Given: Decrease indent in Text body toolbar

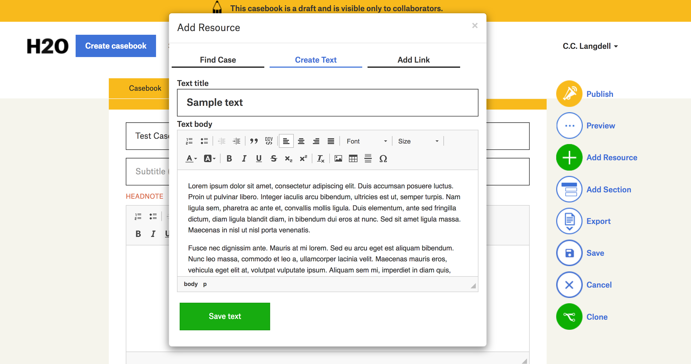Looking at the screenshot, I should (x=222, y=141).
